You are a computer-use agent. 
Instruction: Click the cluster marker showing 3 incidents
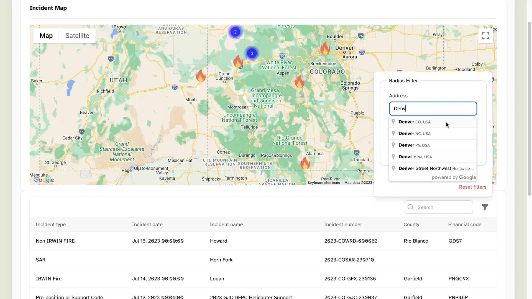pyautogui.click(x=252, y=53)
